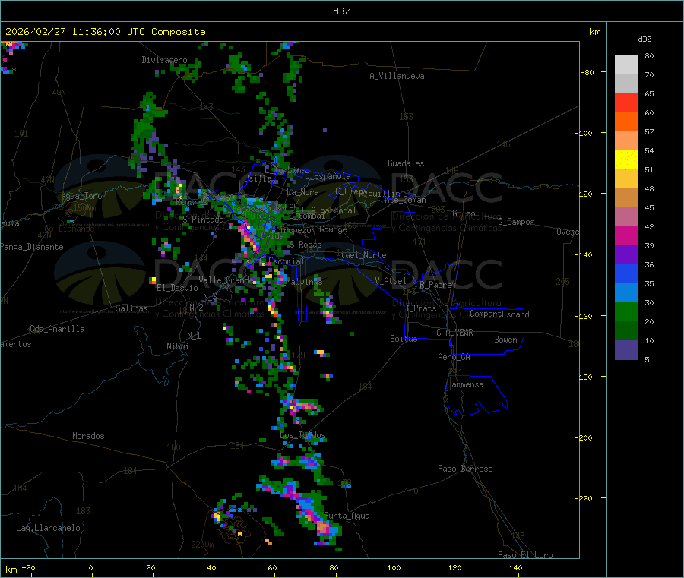684x578 pixels.
Task: Click the red 60-65 dBZ color swatch
Action: coord(626,103)
